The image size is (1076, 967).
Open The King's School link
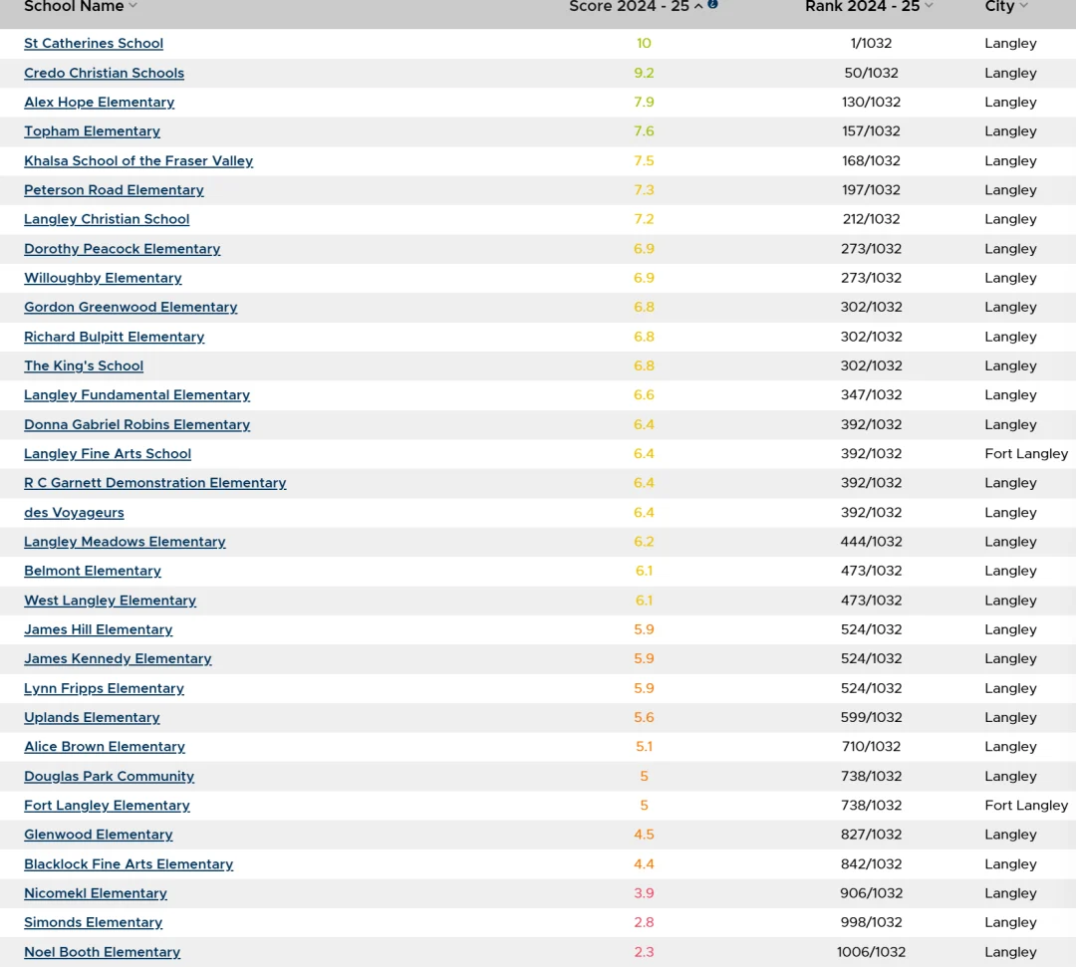pos(84,365)
